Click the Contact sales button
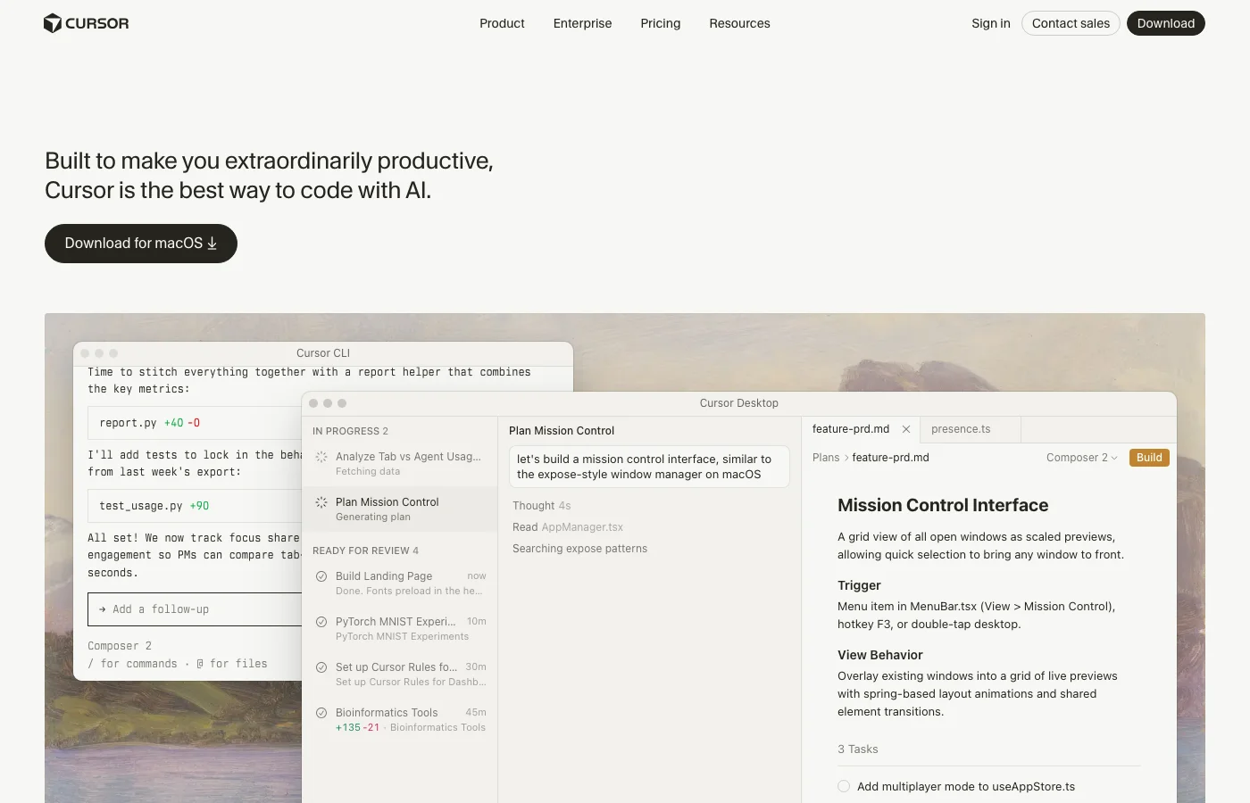 1071,23
